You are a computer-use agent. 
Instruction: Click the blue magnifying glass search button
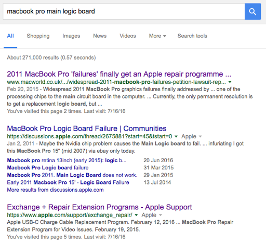coord(252,11)
